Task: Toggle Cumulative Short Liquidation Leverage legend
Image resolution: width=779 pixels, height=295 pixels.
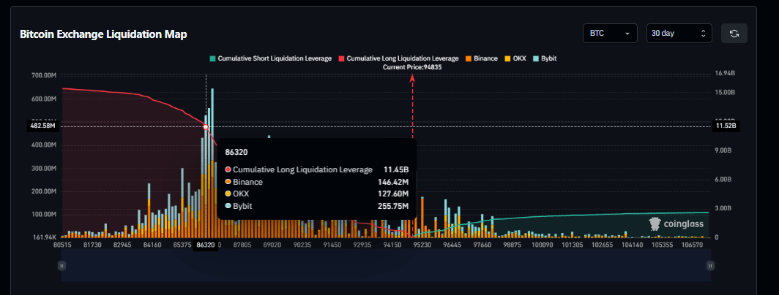Action: pos(275,58)
